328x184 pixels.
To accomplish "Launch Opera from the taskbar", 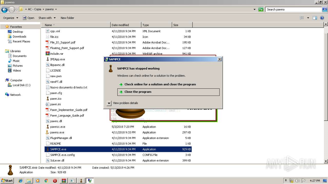I will click(x=55, y=181).
